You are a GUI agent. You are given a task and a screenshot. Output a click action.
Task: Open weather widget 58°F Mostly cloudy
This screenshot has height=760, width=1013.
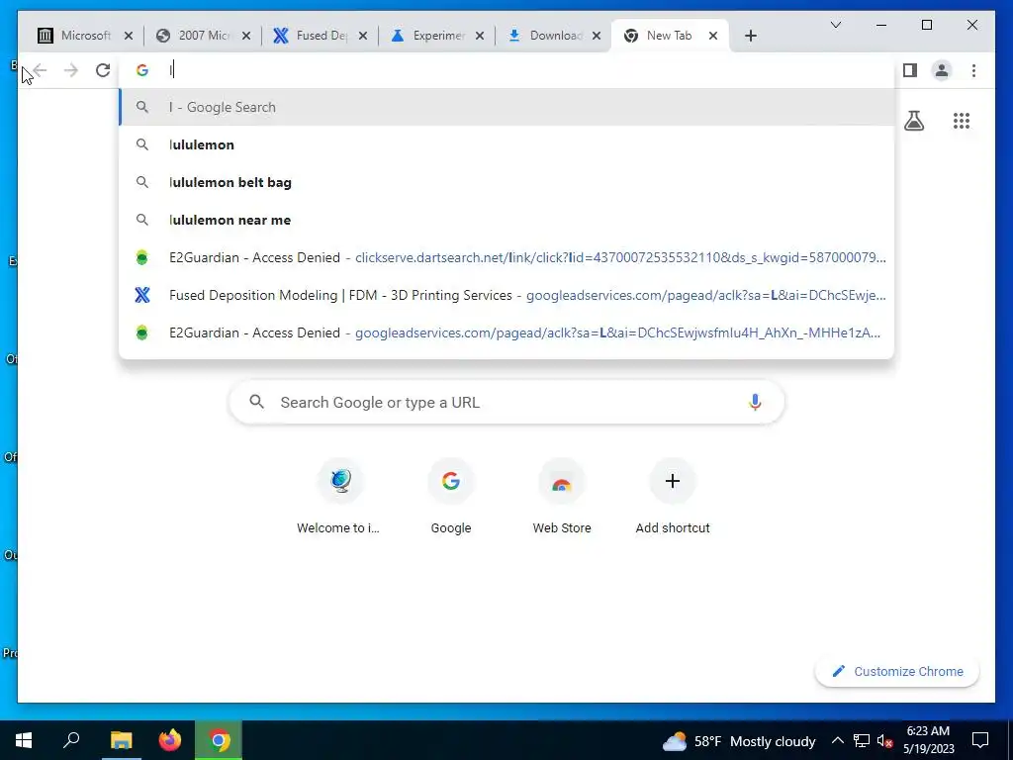click(738, 741)
